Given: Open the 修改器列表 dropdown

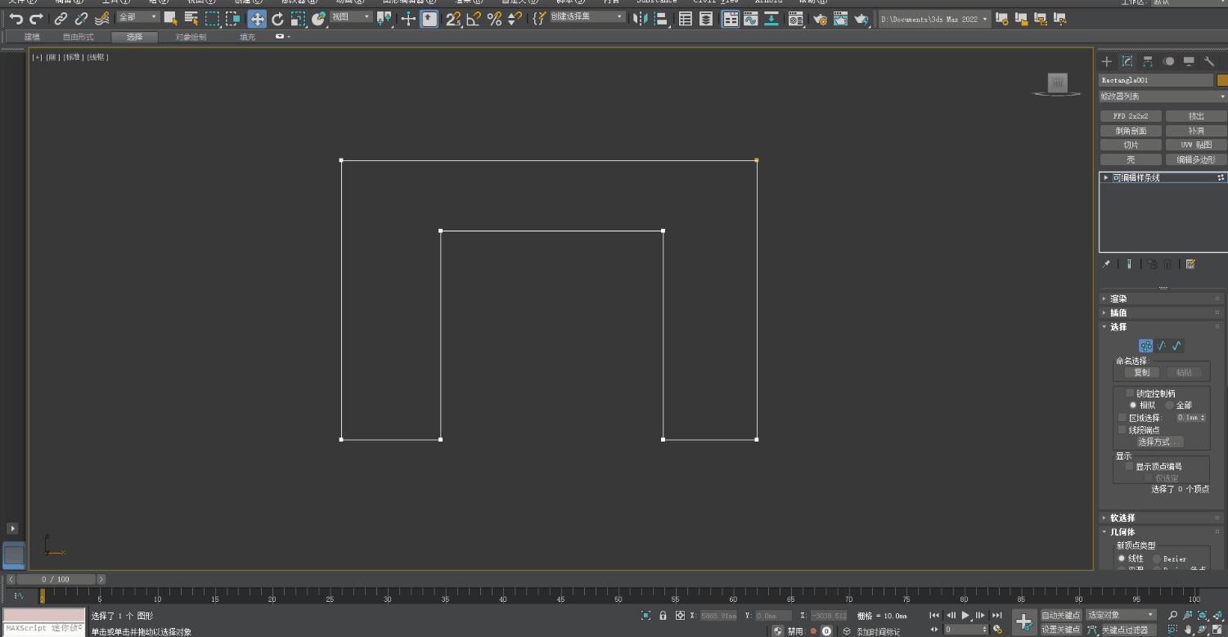Looking at the screenshot, I should [1163, 96].
